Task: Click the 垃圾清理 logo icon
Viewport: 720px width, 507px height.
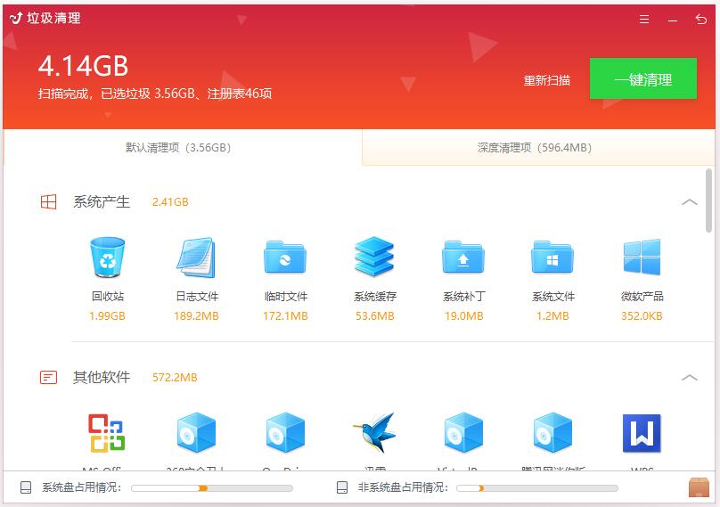Action: coord(16,18)
